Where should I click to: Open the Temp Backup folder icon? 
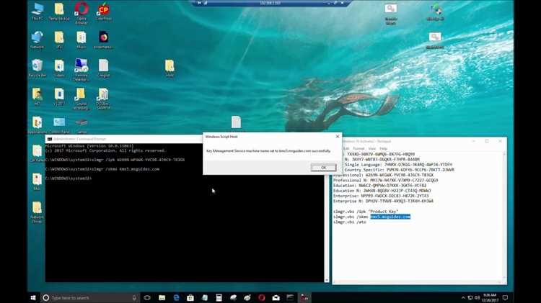[59, 12]
